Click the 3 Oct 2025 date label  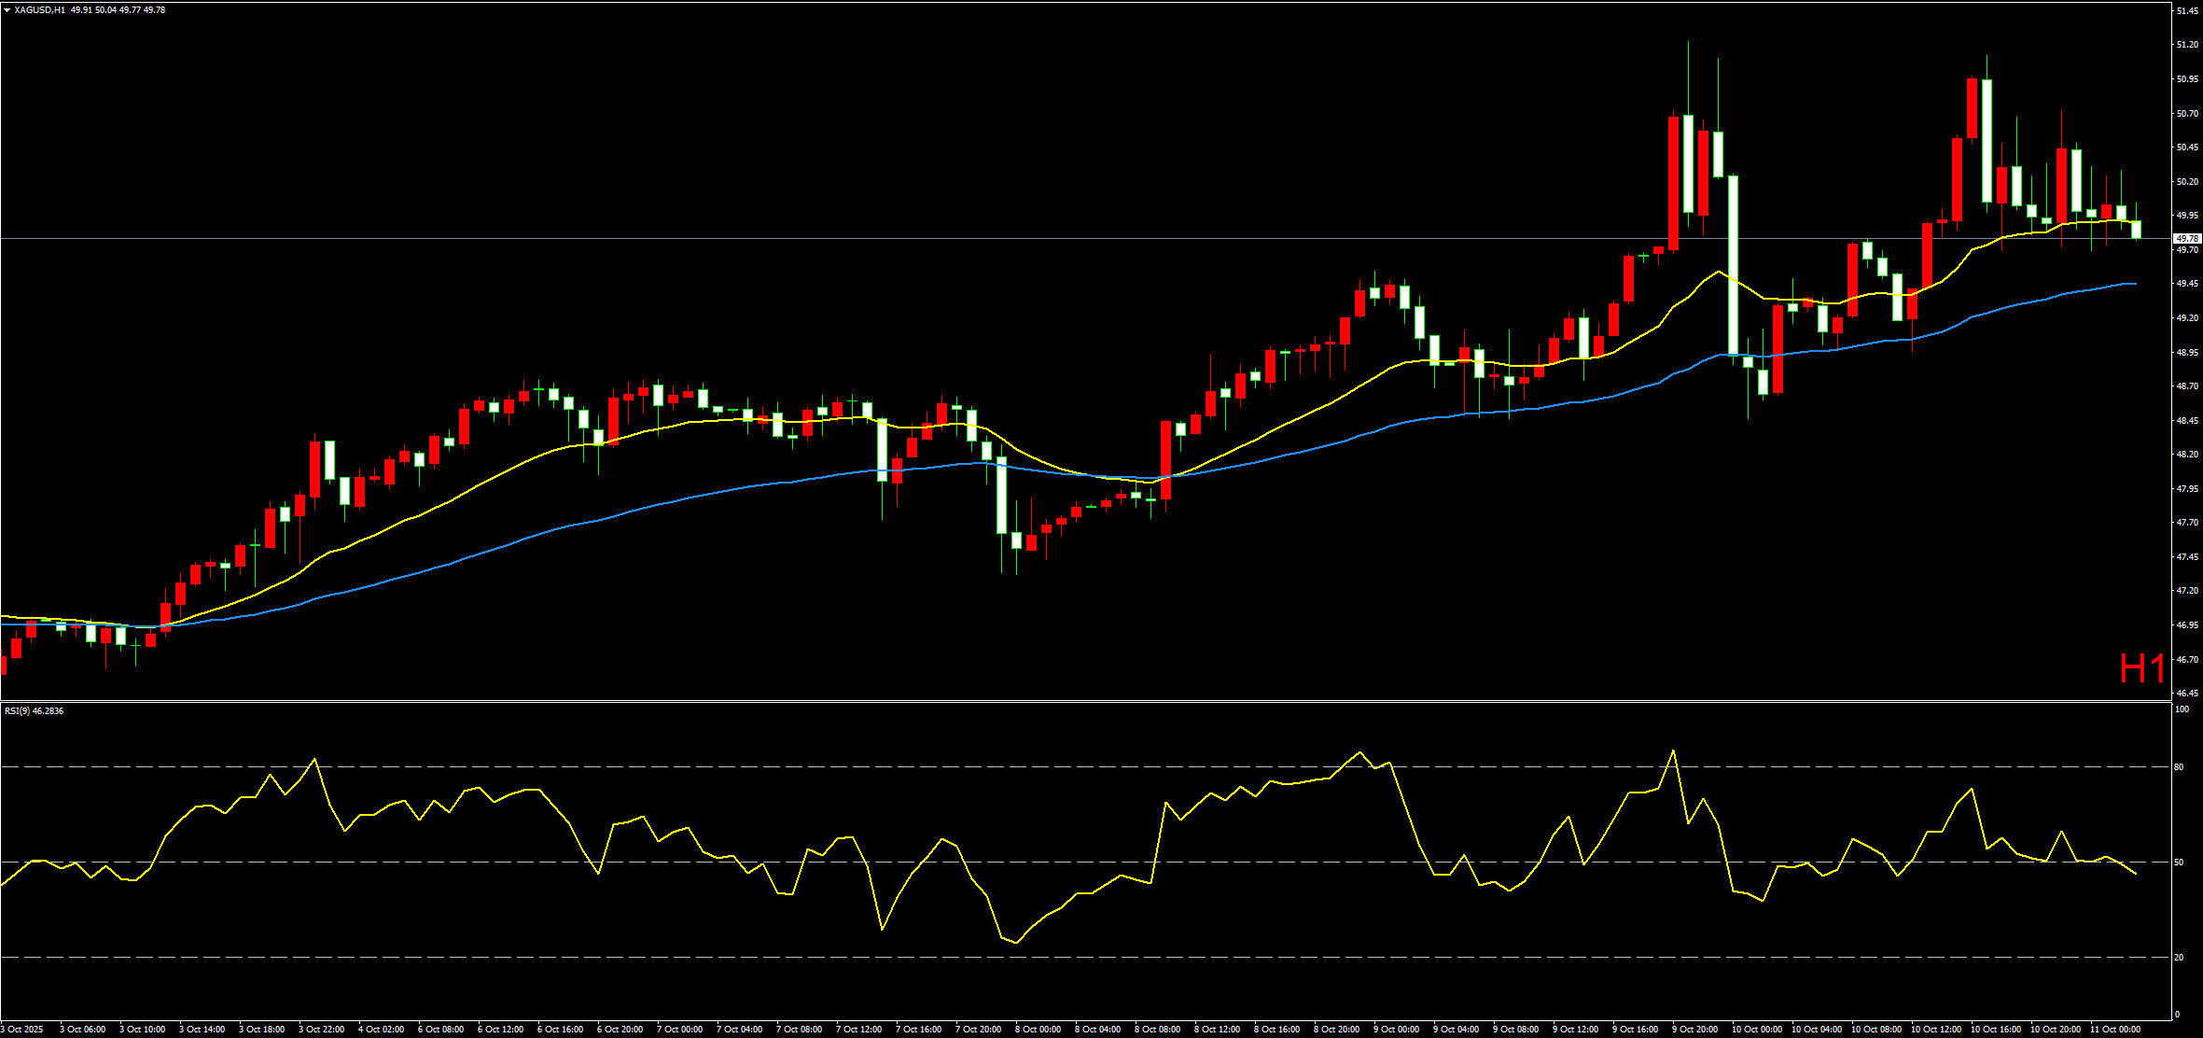point(22,1030)
